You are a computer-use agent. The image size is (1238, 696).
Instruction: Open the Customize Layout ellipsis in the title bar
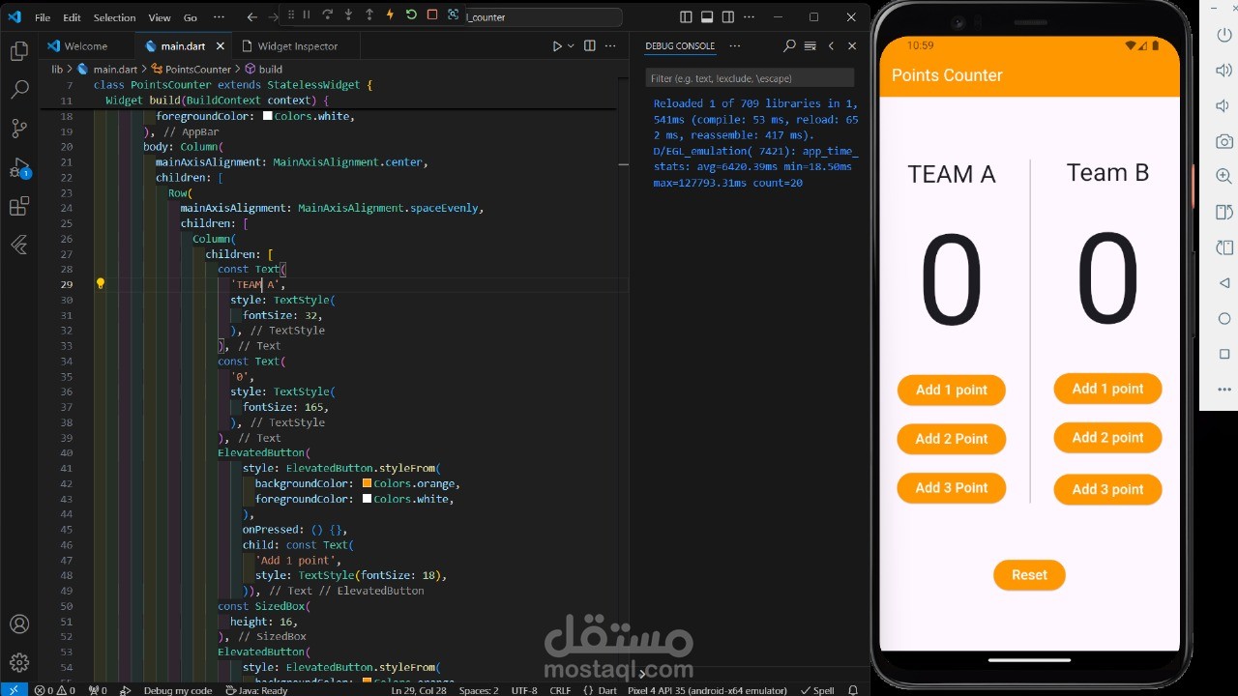(750, 17)
